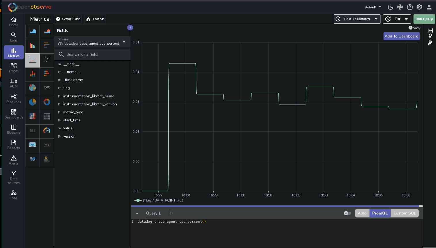Switch query mode to Custom SQL
Viewport: 436px width, 248px height.
coord(405,213)
